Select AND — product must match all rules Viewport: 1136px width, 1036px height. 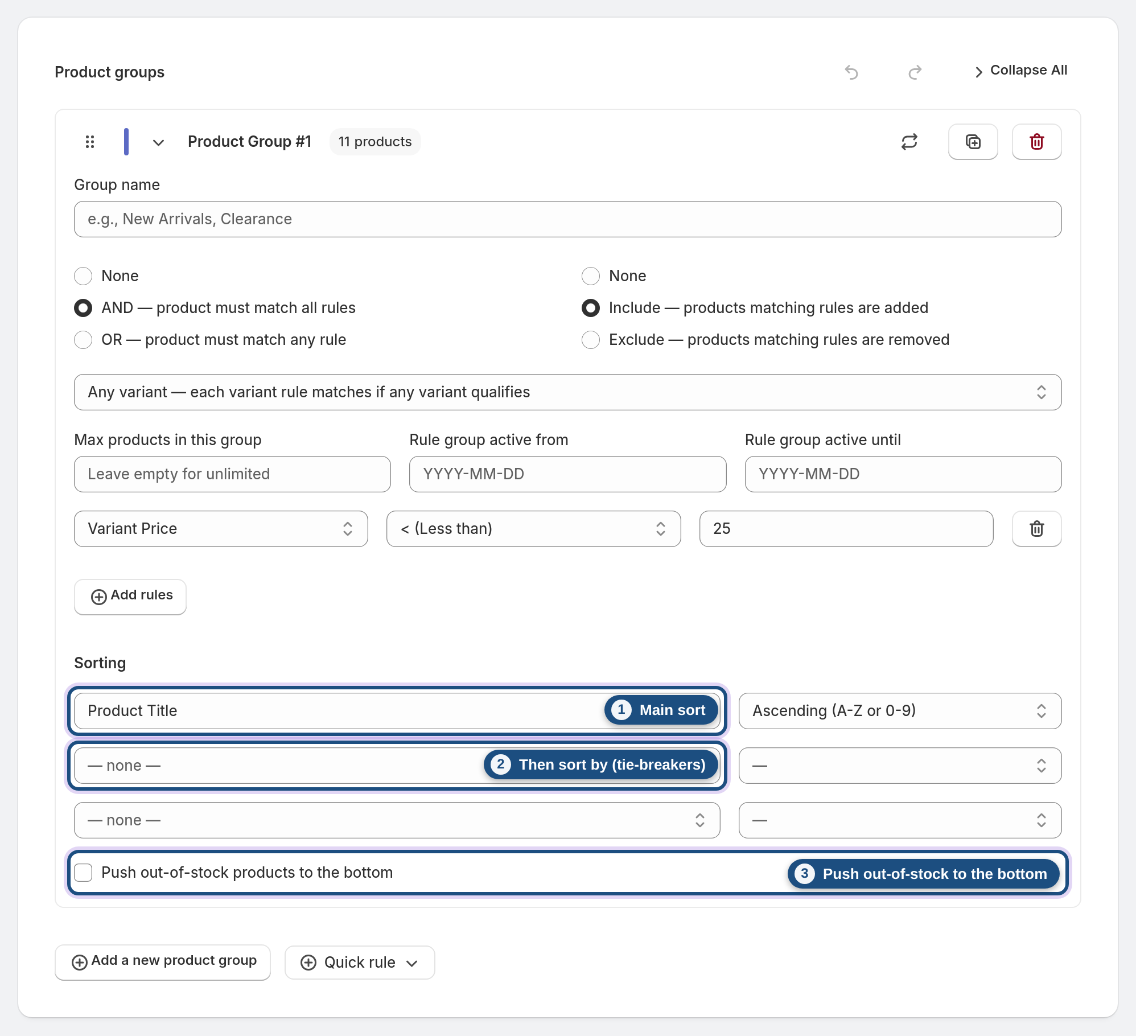[83, 308]
